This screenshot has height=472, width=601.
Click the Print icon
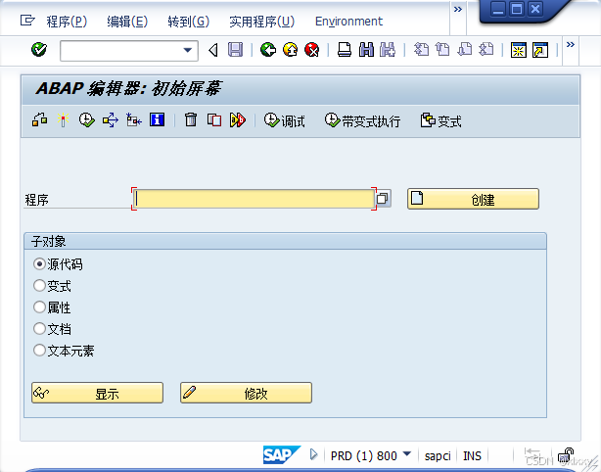coord(345,50)
